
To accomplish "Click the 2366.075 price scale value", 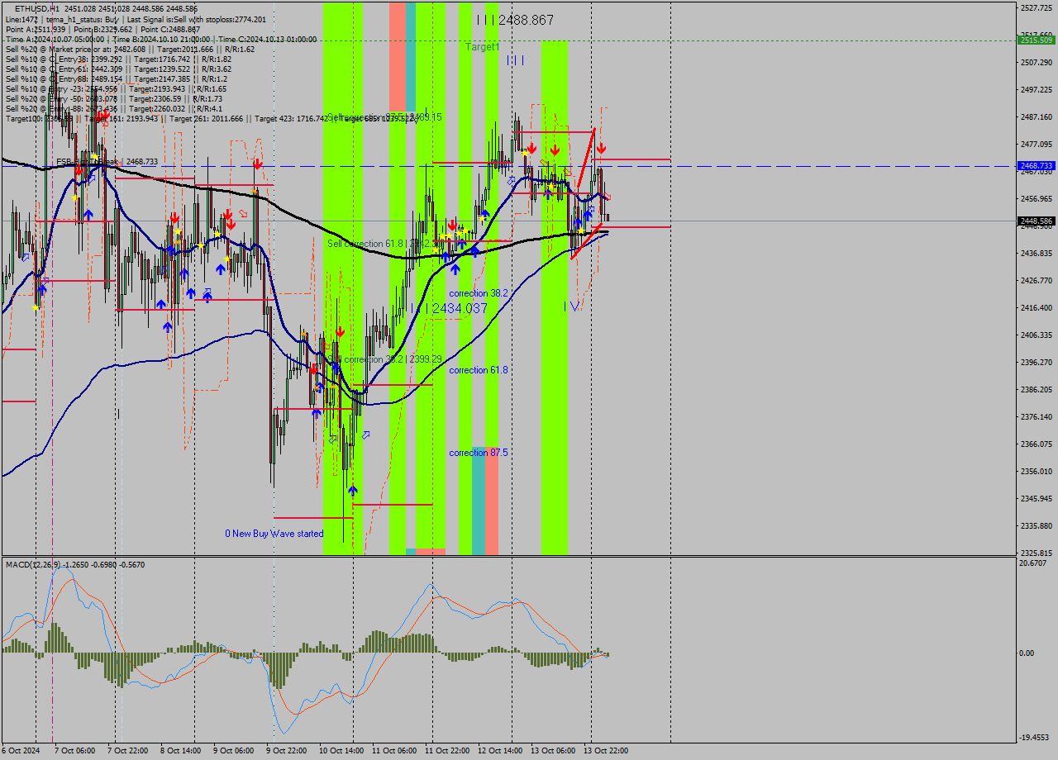I will click(1037, 444).
